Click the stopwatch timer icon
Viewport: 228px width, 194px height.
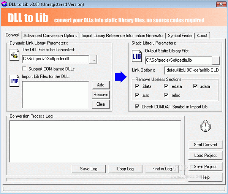[206, 126]
